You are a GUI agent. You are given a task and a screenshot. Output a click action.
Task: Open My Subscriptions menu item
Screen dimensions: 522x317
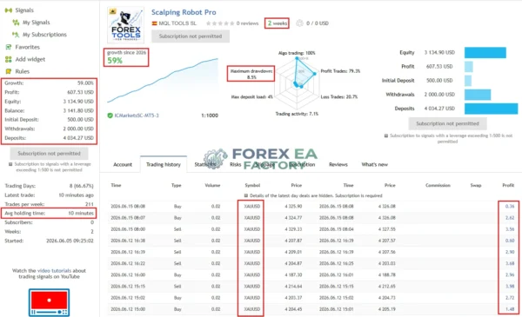coord(44,35)
